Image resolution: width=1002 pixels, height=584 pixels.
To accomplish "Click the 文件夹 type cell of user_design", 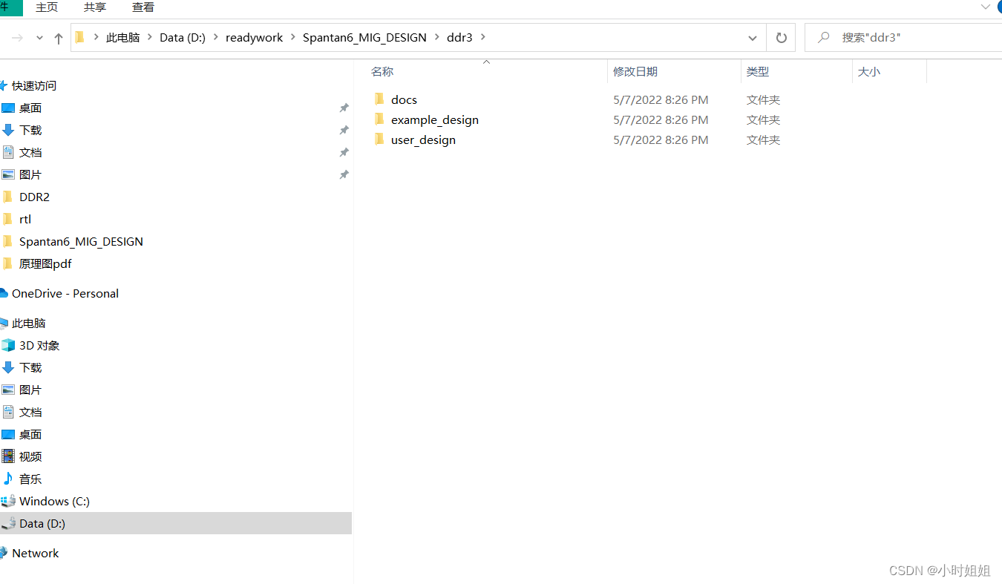I will point(763,140).
